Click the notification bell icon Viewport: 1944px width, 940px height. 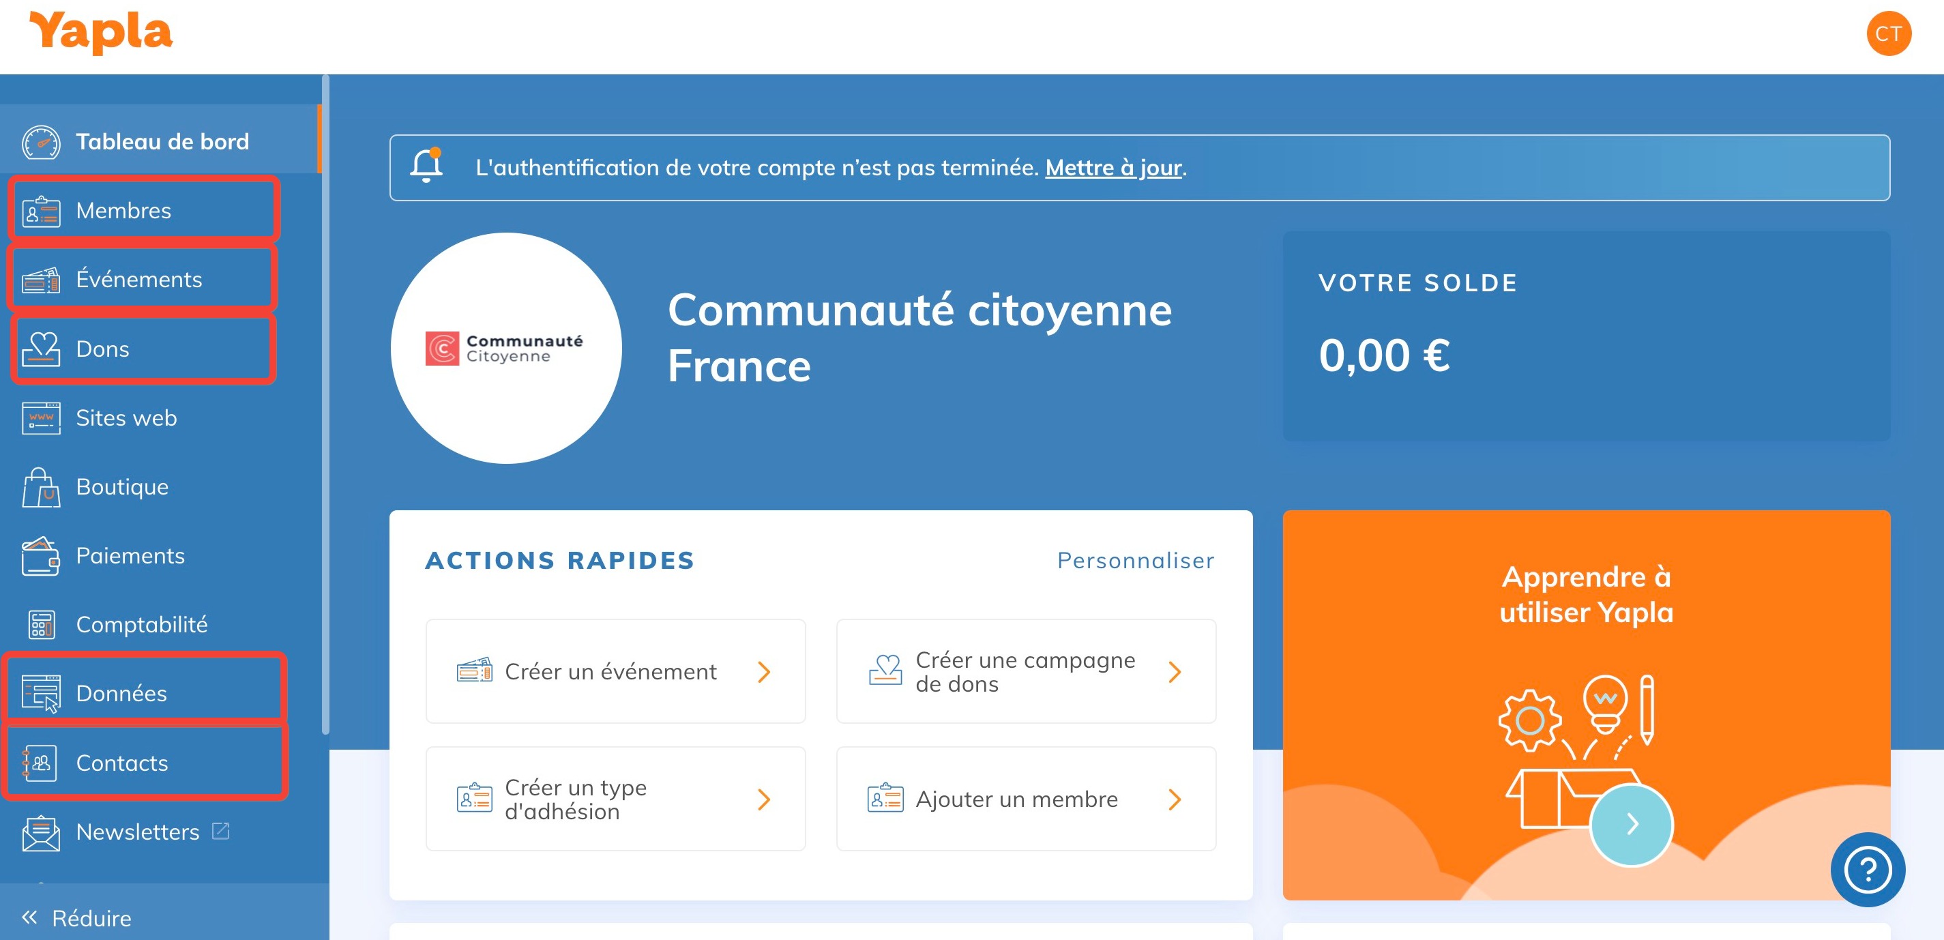click(426, 165)
